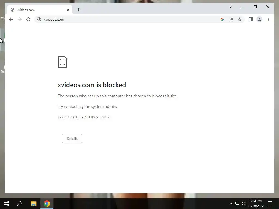
Task: Reload the blocked xvideos.com page
Action: pyautogui.click(x=28, y=19)
